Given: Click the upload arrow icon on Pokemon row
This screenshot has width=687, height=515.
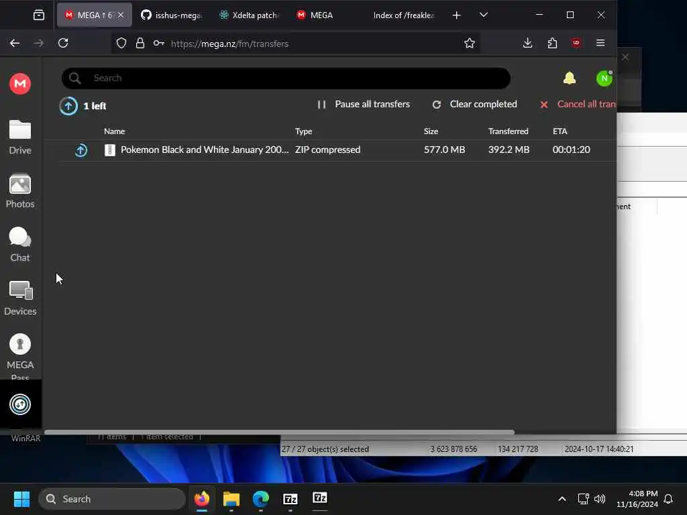Looking at the screenshot, I should coord(81,150).
